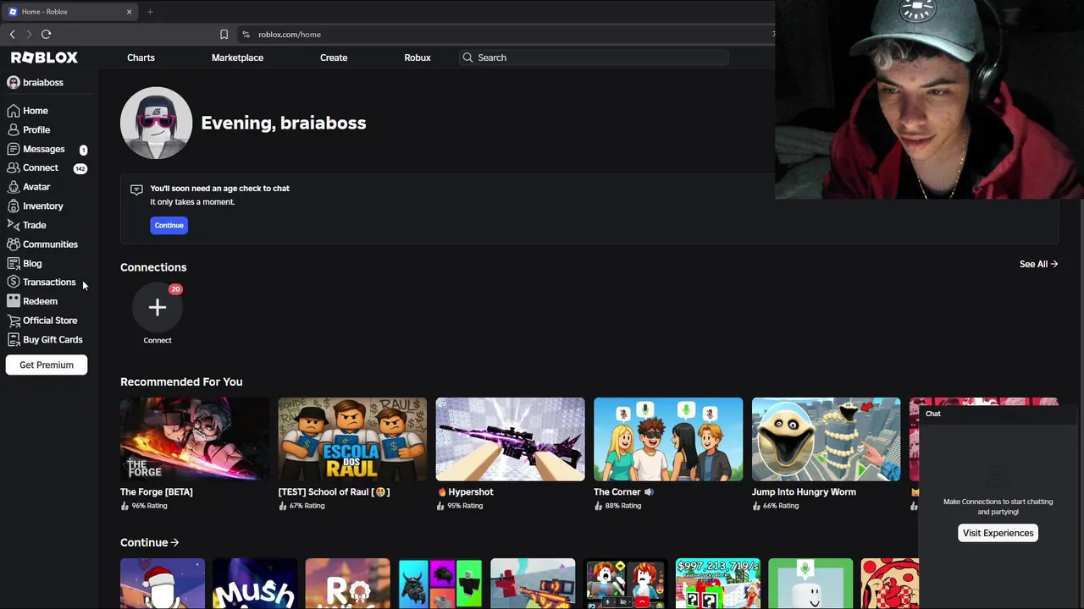Screen dimensions: 1084x609
Task: Open Inventory from sidebar
Action: click(x=42, y=206)
